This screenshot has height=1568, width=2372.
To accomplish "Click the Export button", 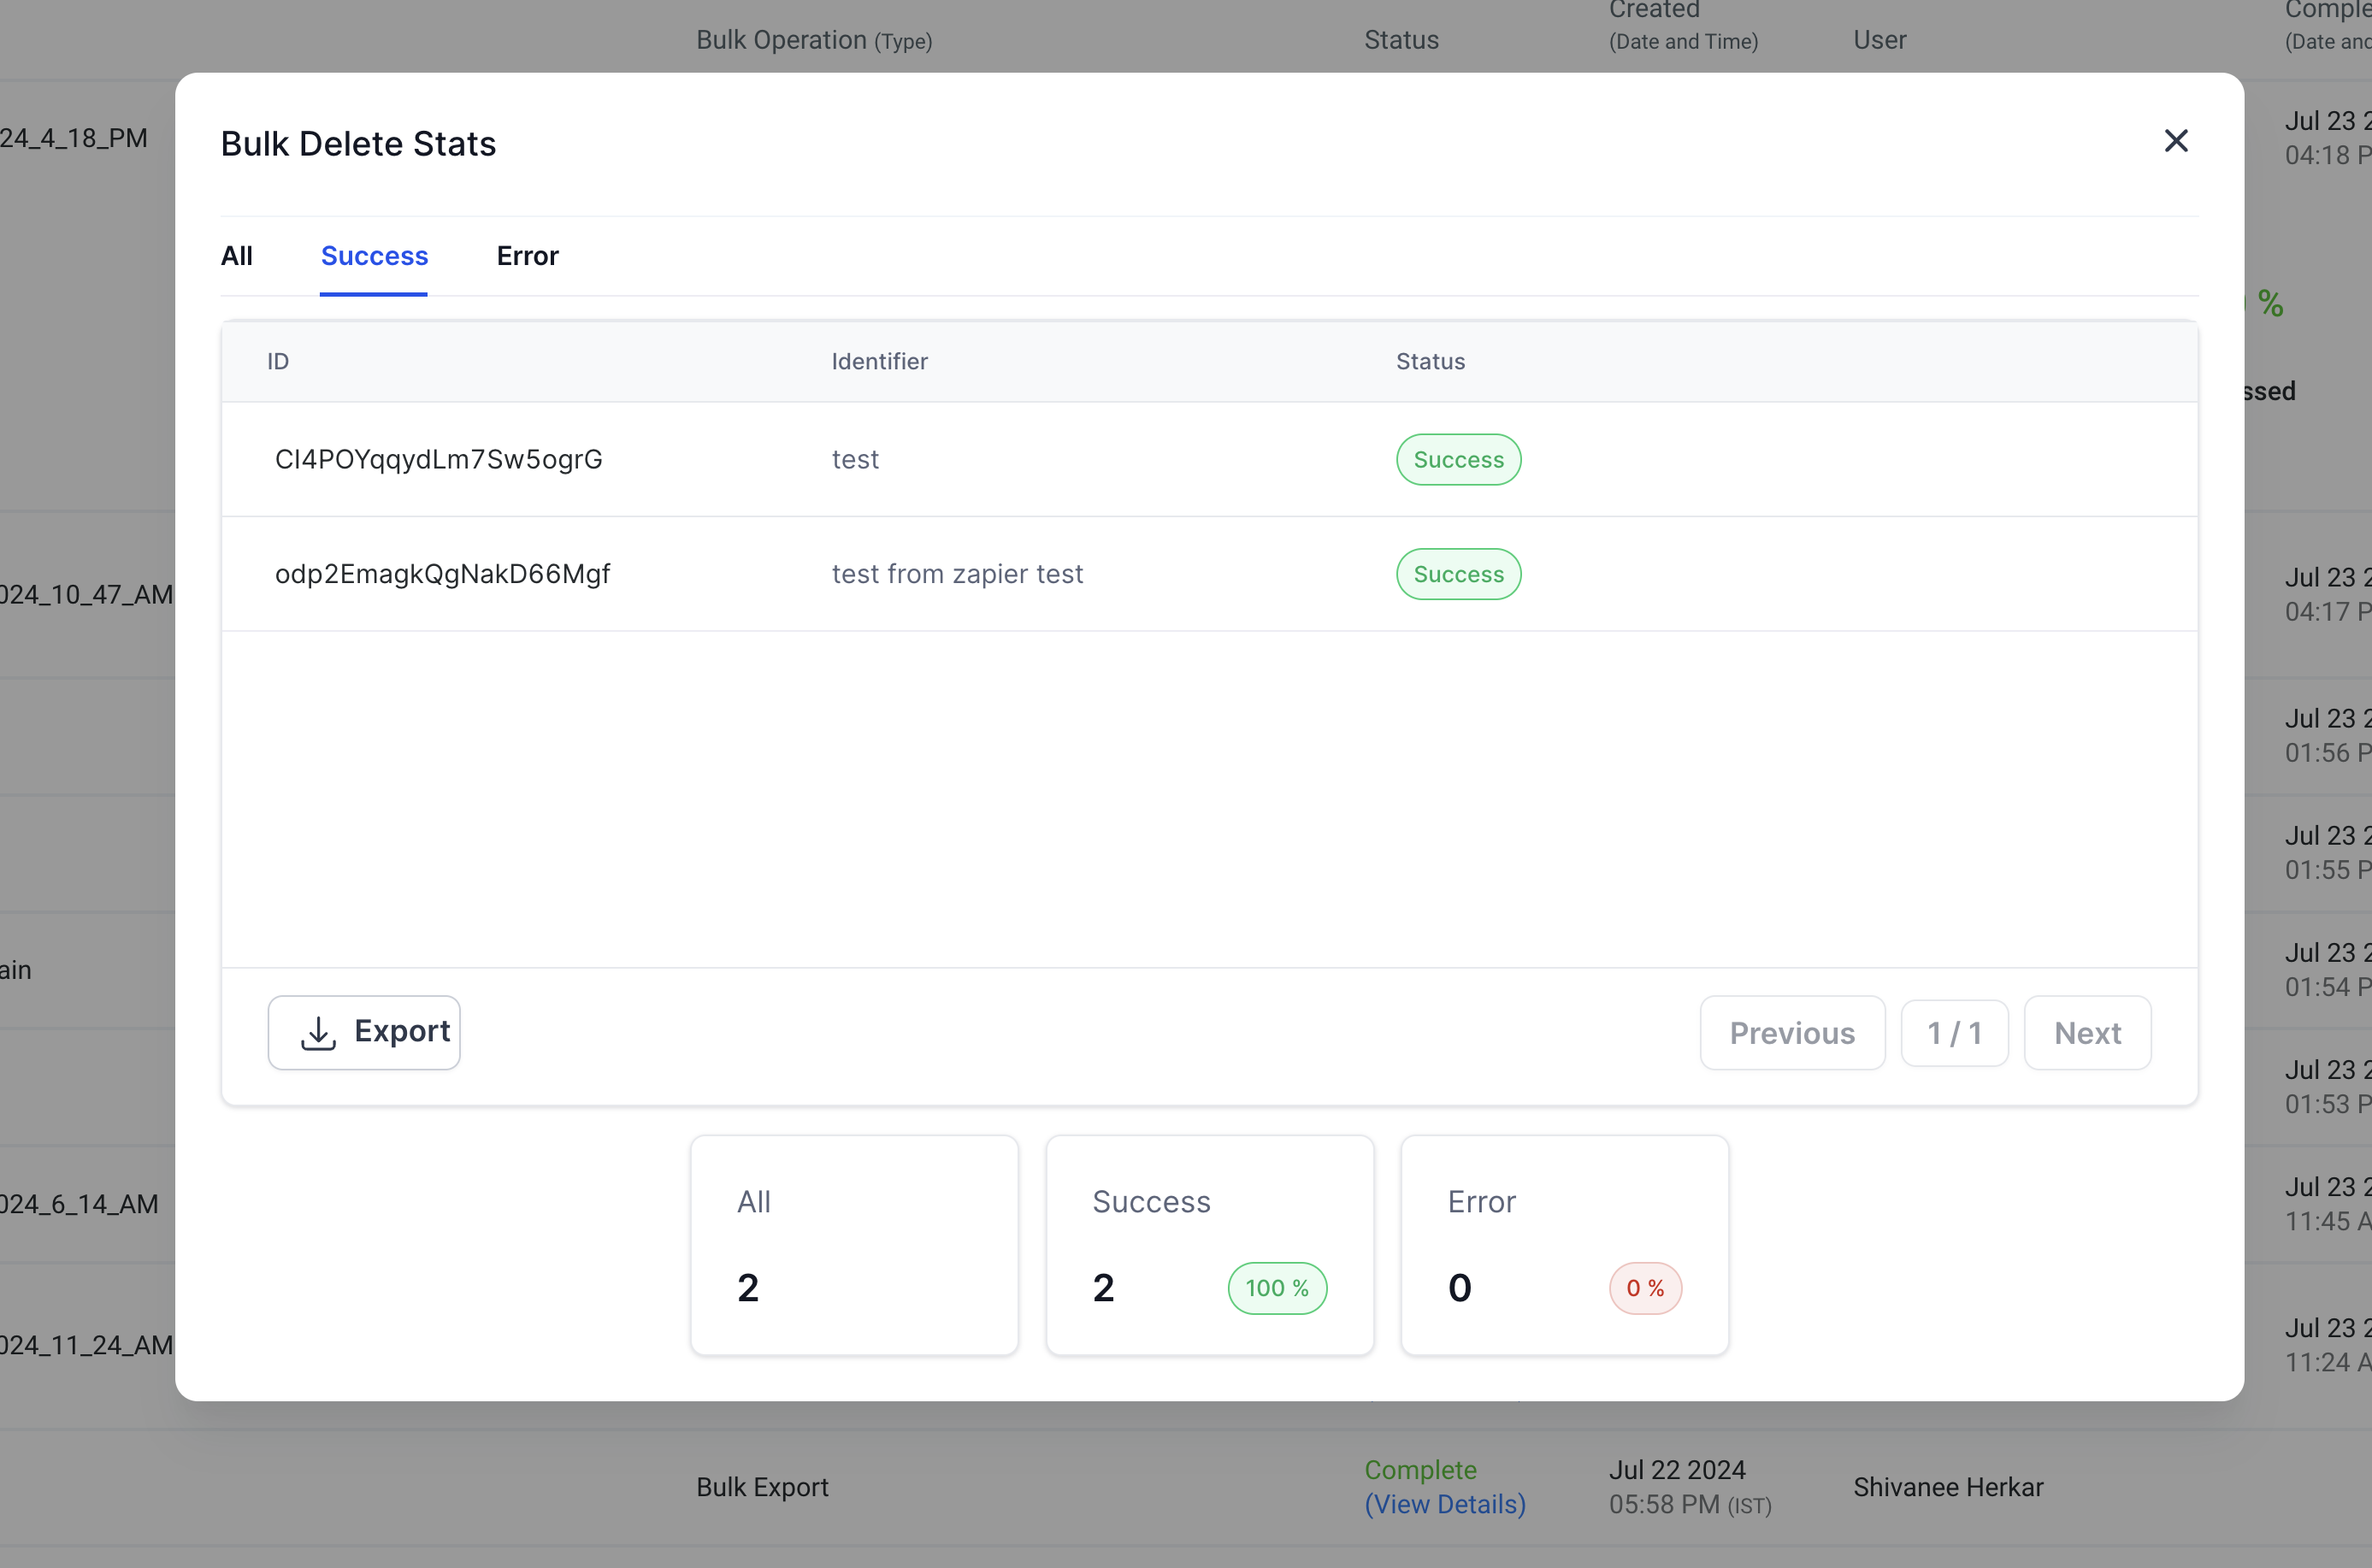I will (364, 1032).
